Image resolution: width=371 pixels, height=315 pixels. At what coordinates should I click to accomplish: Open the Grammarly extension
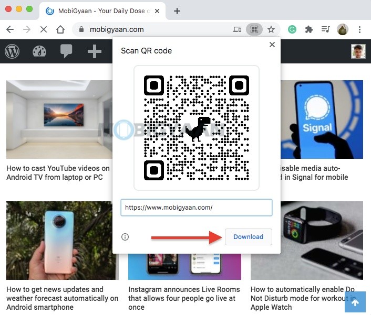click(292, 29)
